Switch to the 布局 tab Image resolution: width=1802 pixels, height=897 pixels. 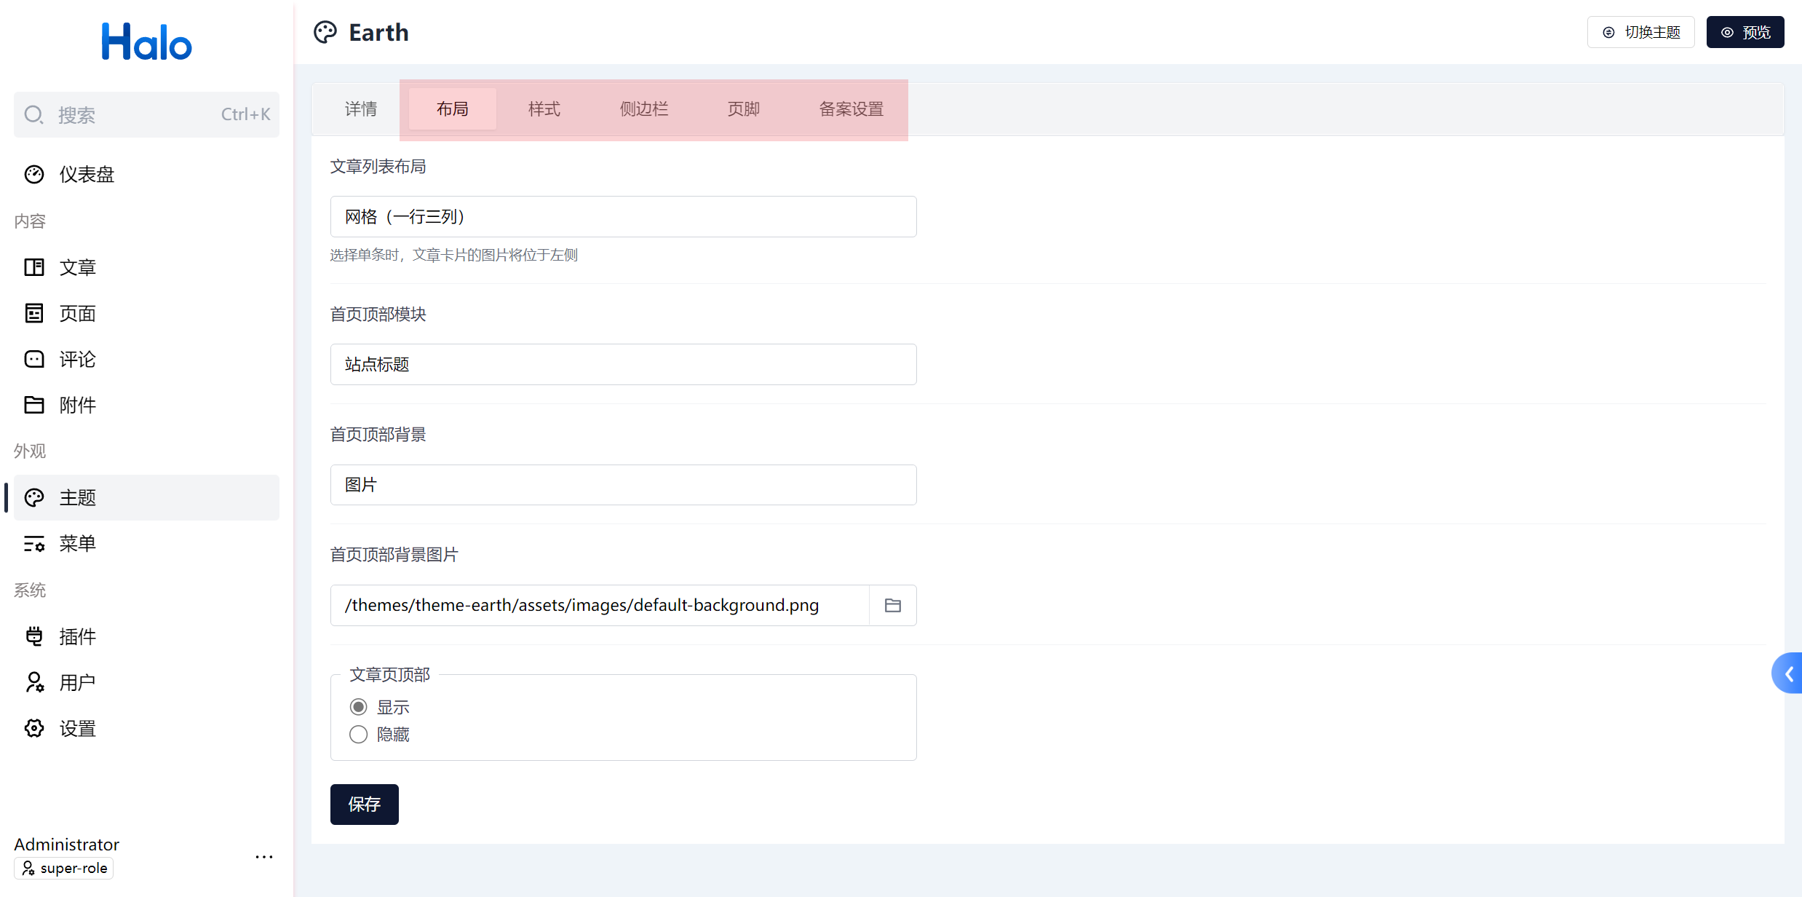(452, 108)
